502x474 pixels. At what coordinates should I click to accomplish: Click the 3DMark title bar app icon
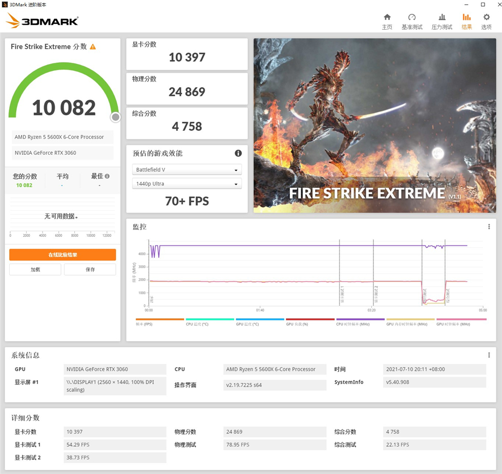(x=5, y=5)
